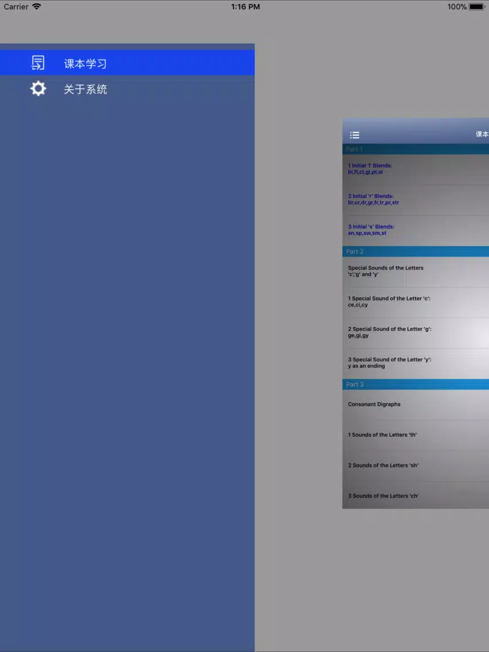Select '1 Initial l Blends' lesson row
This screenshot has height=652, width=489.
(416, 169)
